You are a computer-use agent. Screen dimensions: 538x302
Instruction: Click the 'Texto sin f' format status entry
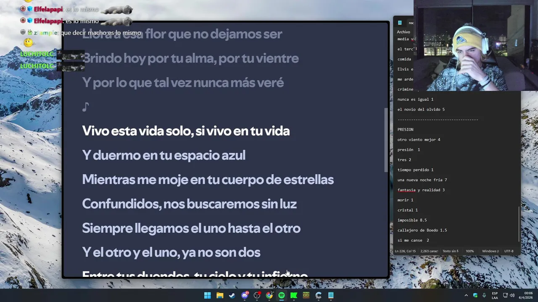coord(450,251)
